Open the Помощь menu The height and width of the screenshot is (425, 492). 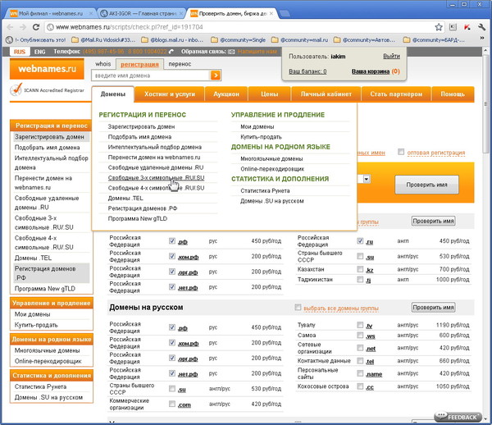453,94
